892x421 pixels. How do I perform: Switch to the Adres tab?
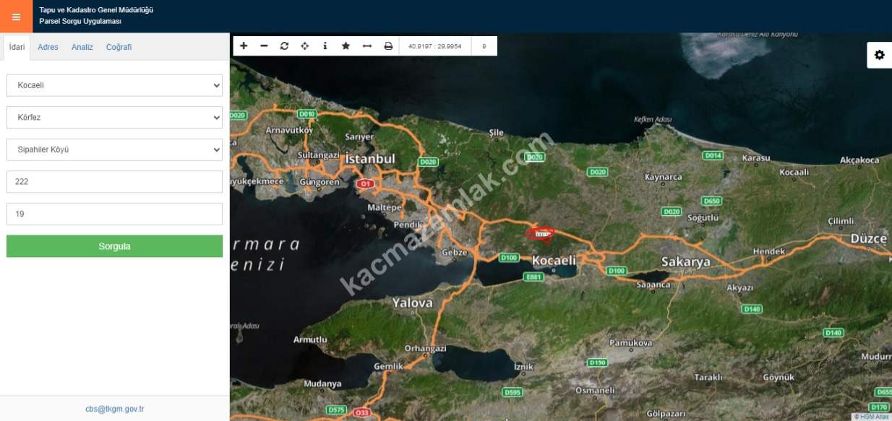click(48, 47)
